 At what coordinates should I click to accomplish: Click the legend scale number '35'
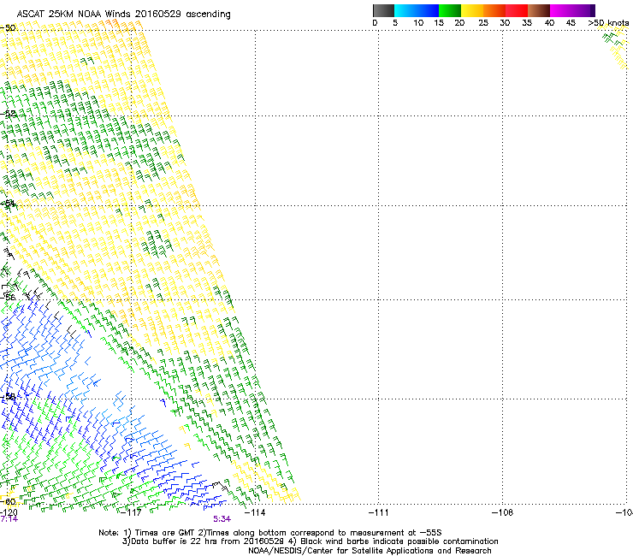pyautogui.click(x=527, y=23)
